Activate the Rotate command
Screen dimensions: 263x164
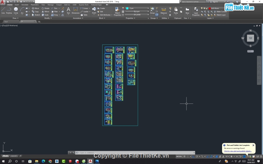(x=45, y=8)
